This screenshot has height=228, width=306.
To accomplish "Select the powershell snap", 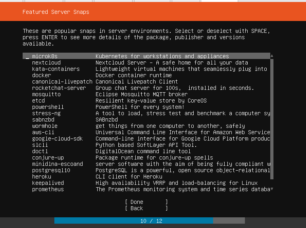I will [146, 107].
